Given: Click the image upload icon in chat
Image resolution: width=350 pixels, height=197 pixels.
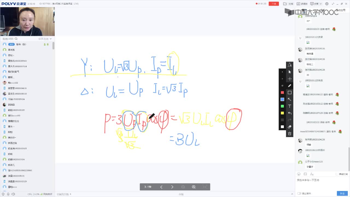Looking at the screenshot, I should (x=305, y=174).
